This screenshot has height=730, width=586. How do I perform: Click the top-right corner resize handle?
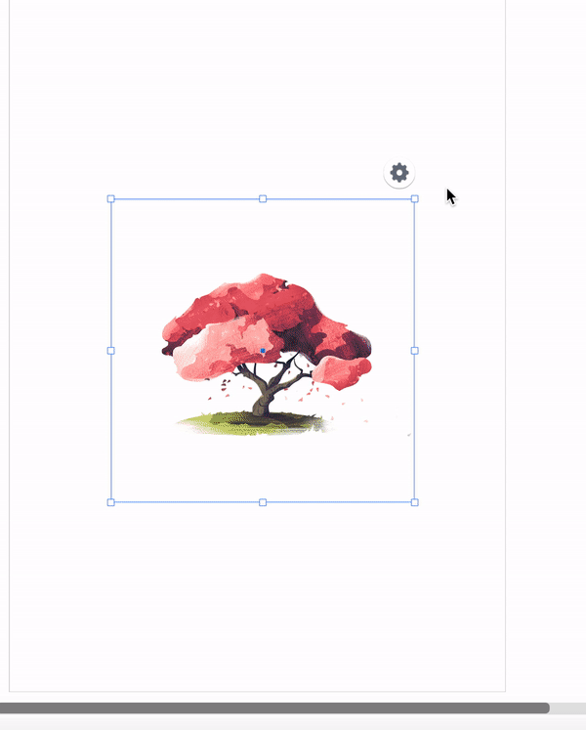point(415,198)
